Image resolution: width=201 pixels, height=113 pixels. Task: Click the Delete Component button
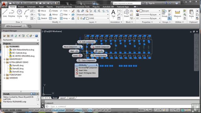click(x=100, y=47)
